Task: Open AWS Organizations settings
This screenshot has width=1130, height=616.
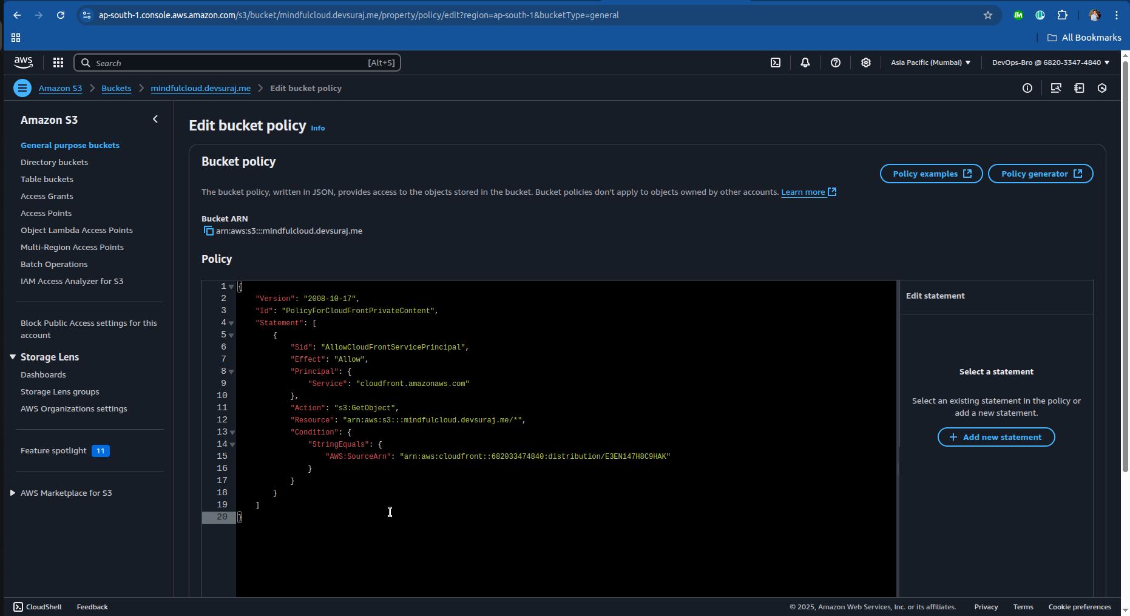Action: [74, 408]
